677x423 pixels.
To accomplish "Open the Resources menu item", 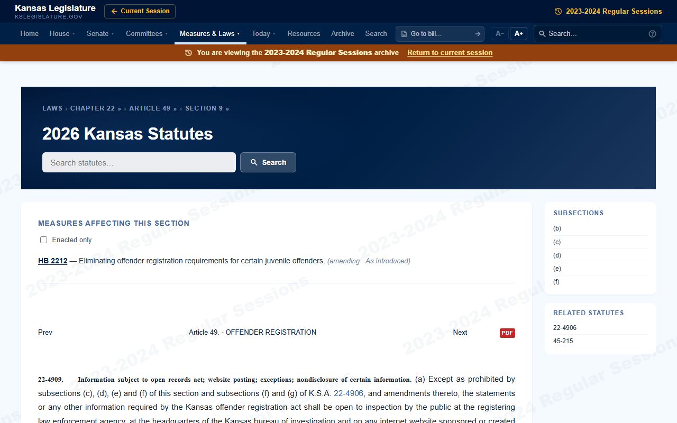I will point(304,33).
